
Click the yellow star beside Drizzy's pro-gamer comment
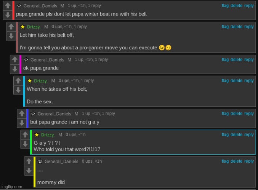[23, 27]
